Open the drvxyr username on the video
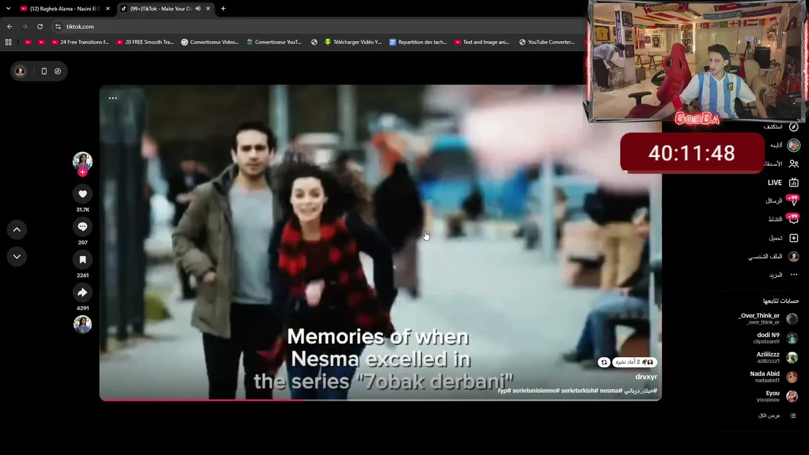809x455 pixels. (x=646, y=377)
